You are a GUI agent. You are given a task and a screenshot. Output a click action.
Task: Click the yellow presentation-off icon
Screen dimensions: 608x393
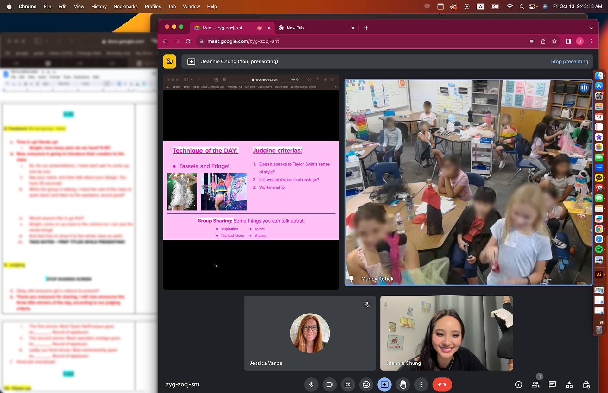click(x=169, y=61)
